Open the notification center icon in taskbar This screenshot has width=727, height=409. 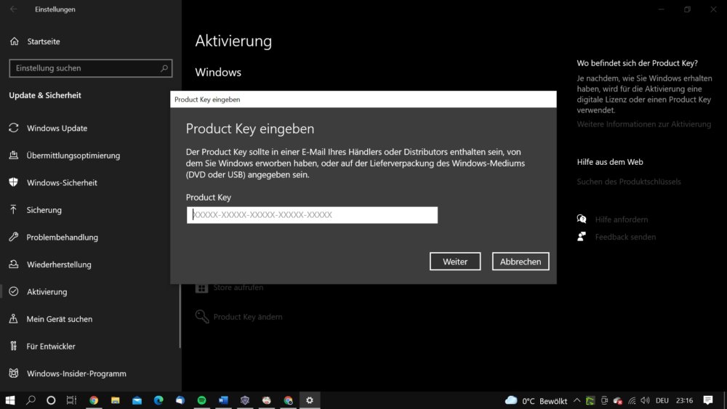(707, 400)
